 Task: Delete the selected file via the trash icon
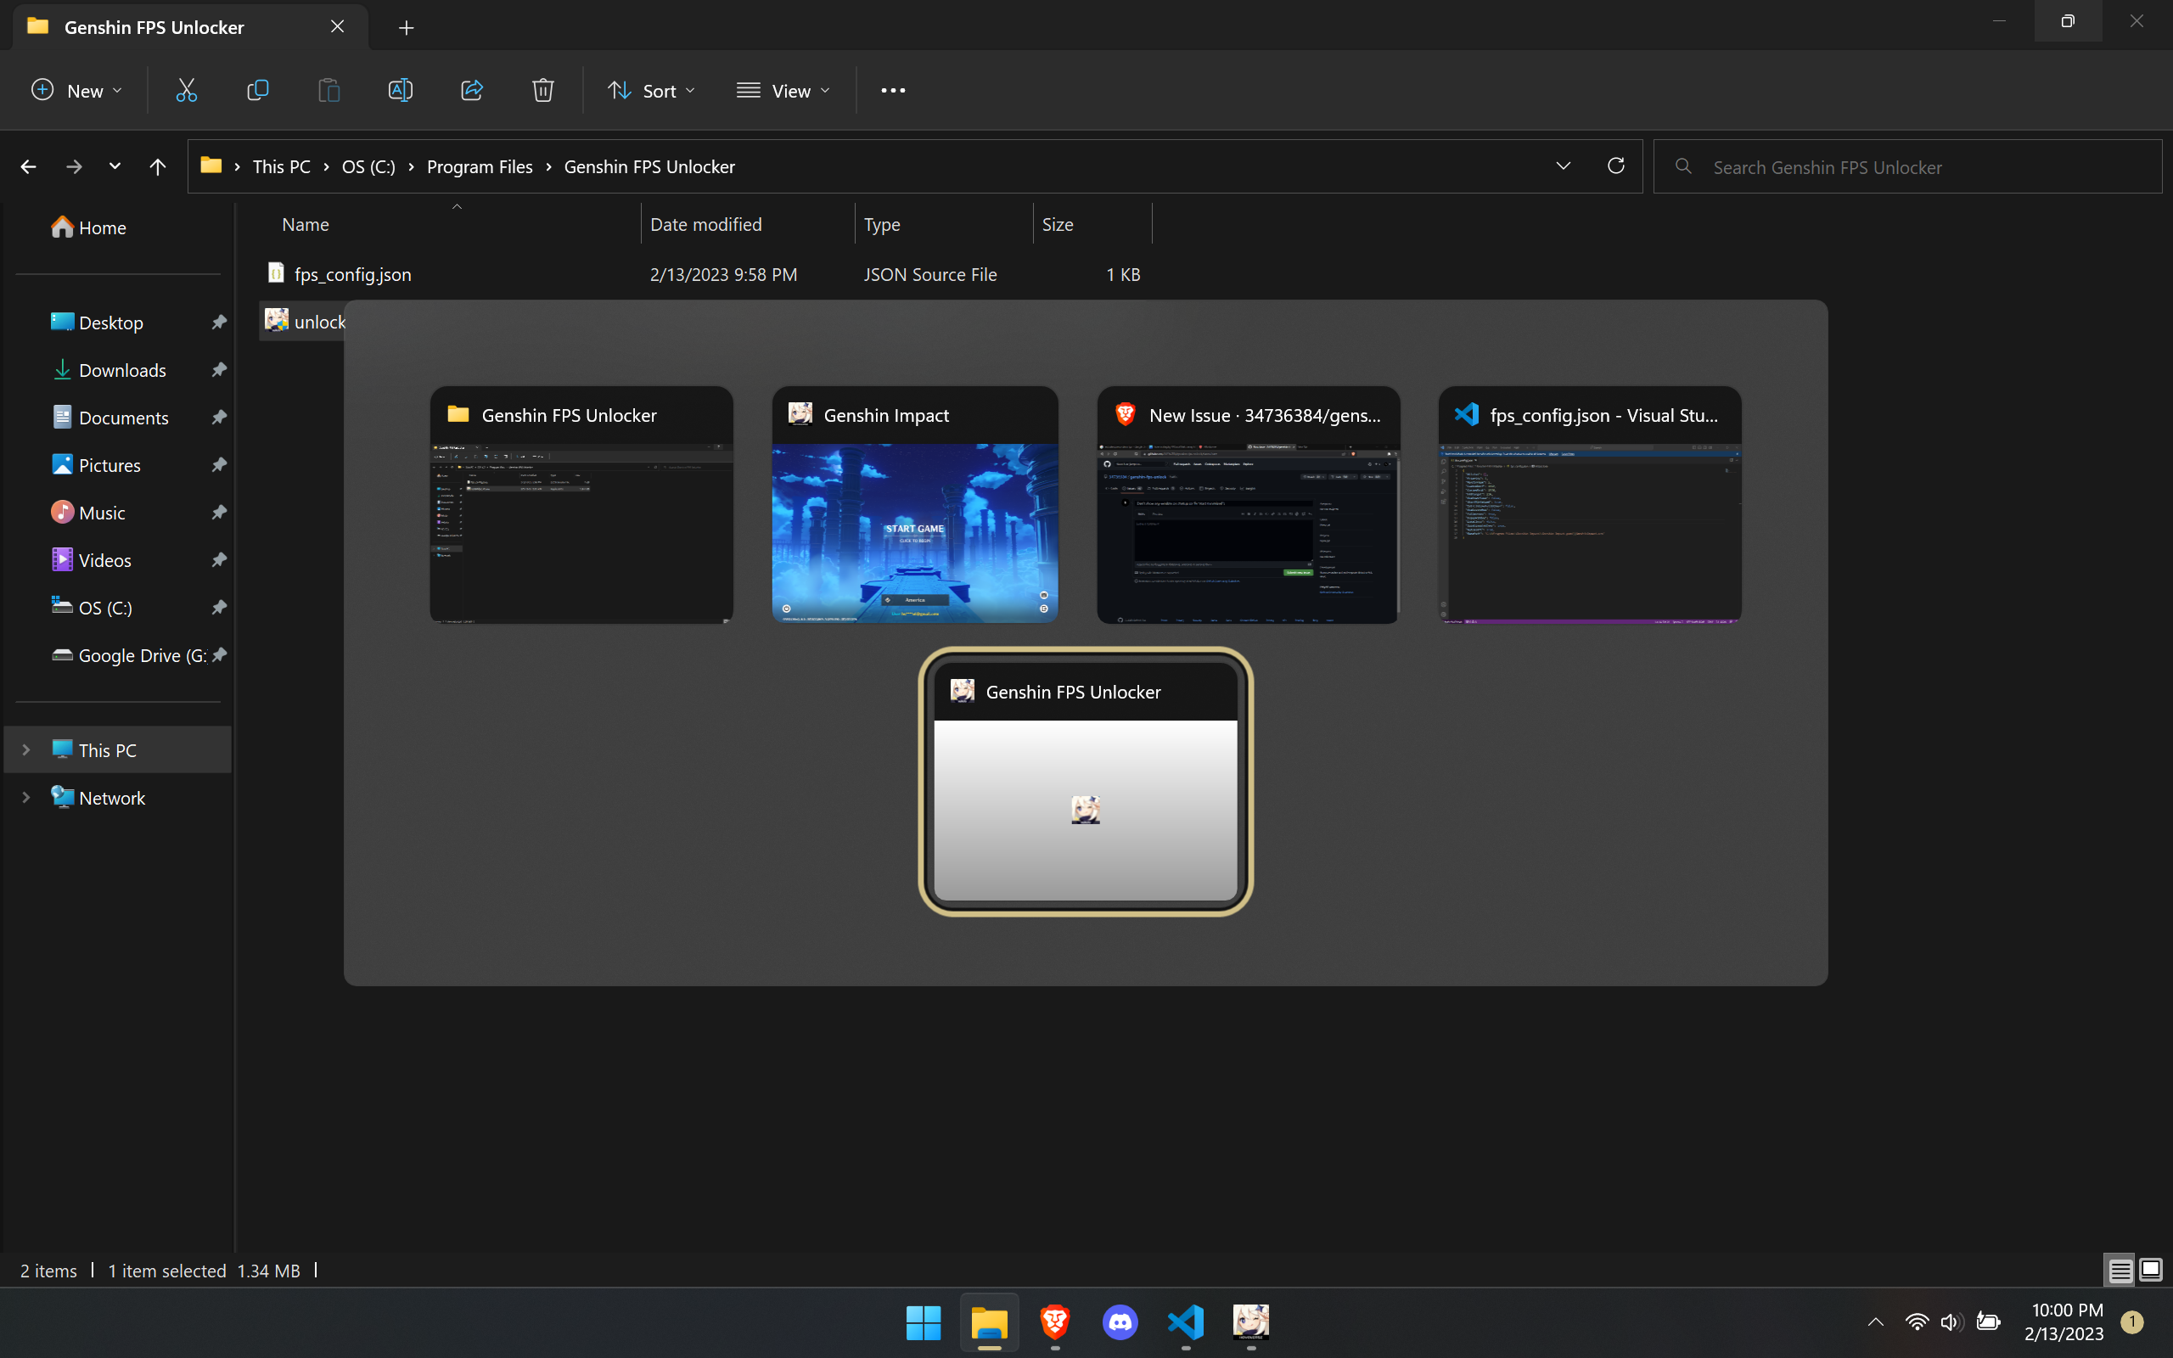(x=542, y=90)
